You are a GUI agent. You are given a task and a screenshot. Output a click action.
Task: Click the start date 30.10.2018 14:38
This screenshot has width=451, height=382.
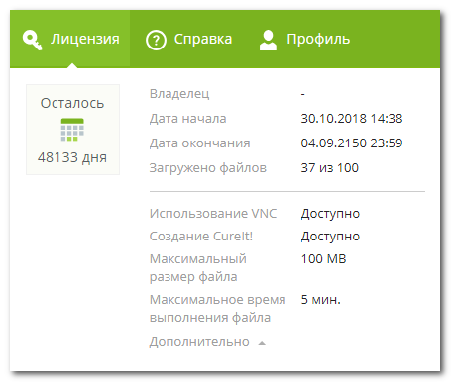[352, 118]
